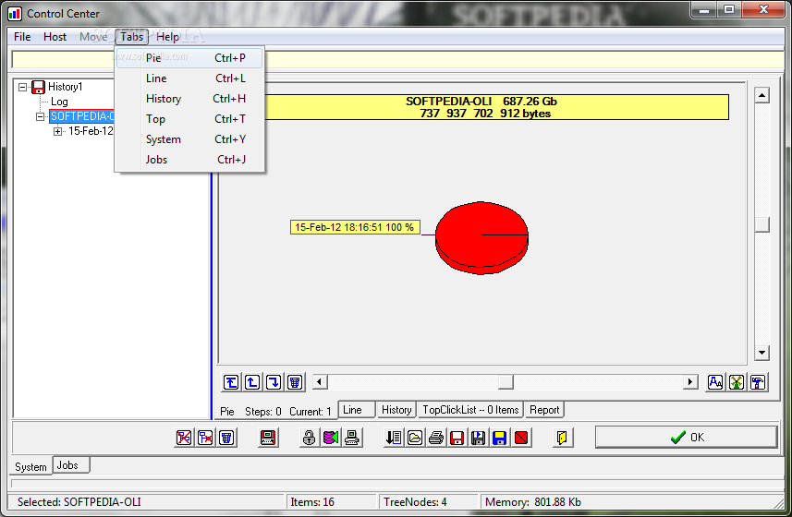This screenshot has width=792, height=517.
Task: Click the horizontal scrollbar left arrow
Action: click(320, 382)
